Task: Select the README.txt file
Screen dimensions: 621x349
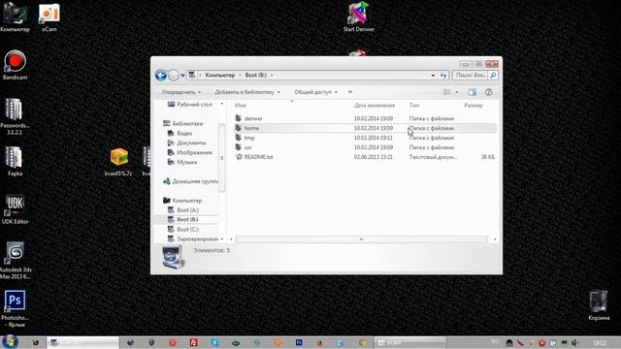Action: [258, 157]
